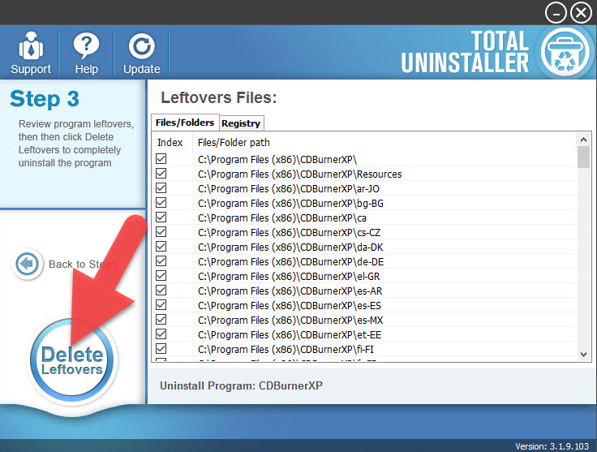Click the Update refresh icon

pos(142,47)
